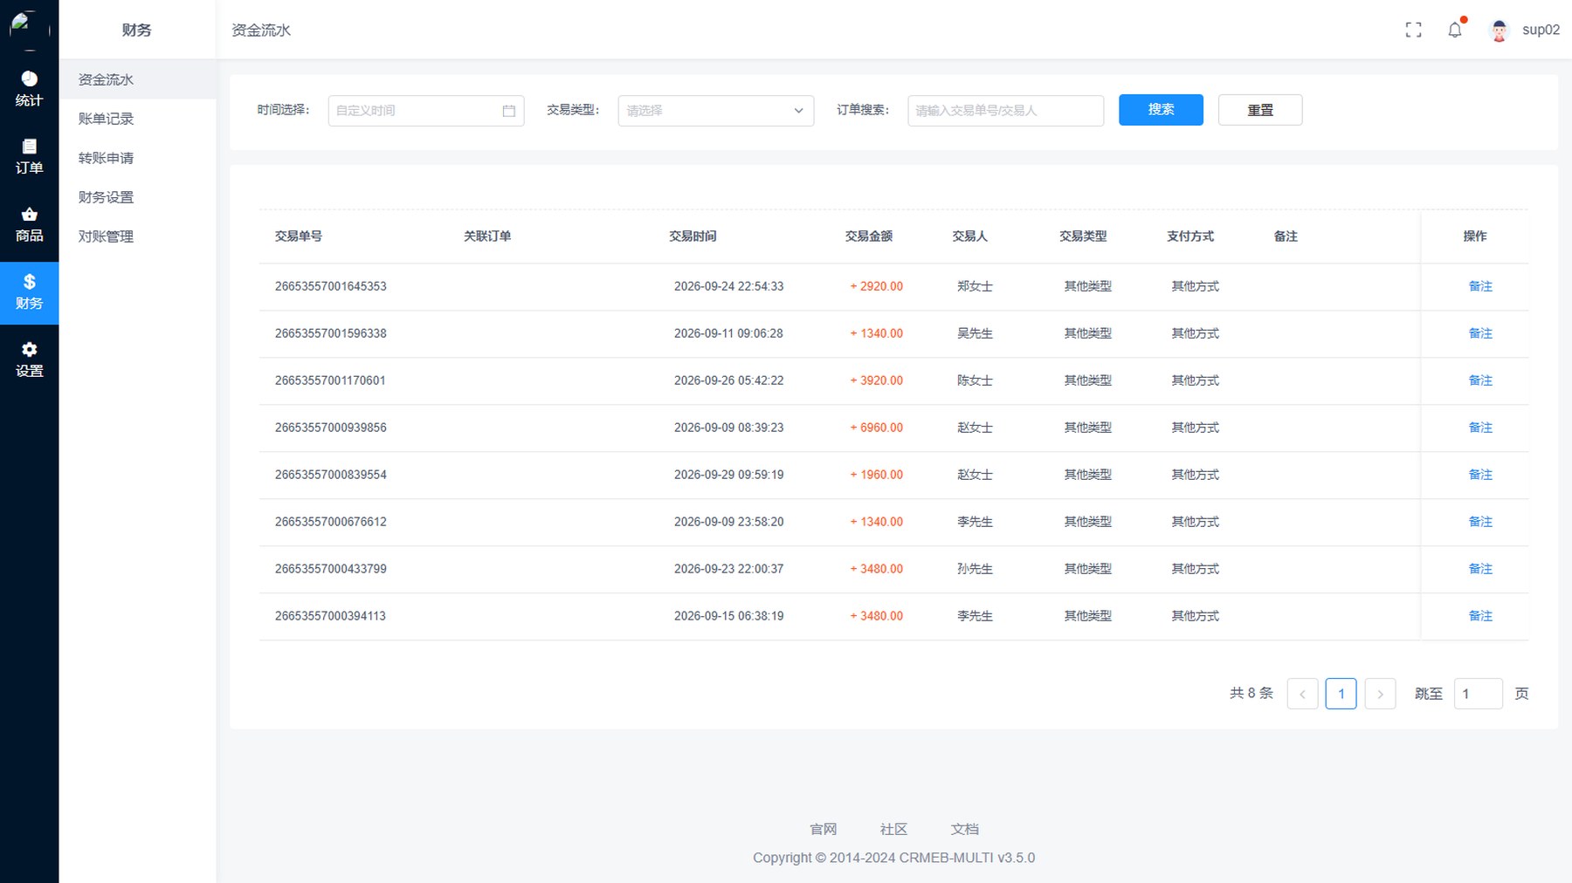Click 备注 for order 26653557000676612
1572x883 pixels.
1480,522
